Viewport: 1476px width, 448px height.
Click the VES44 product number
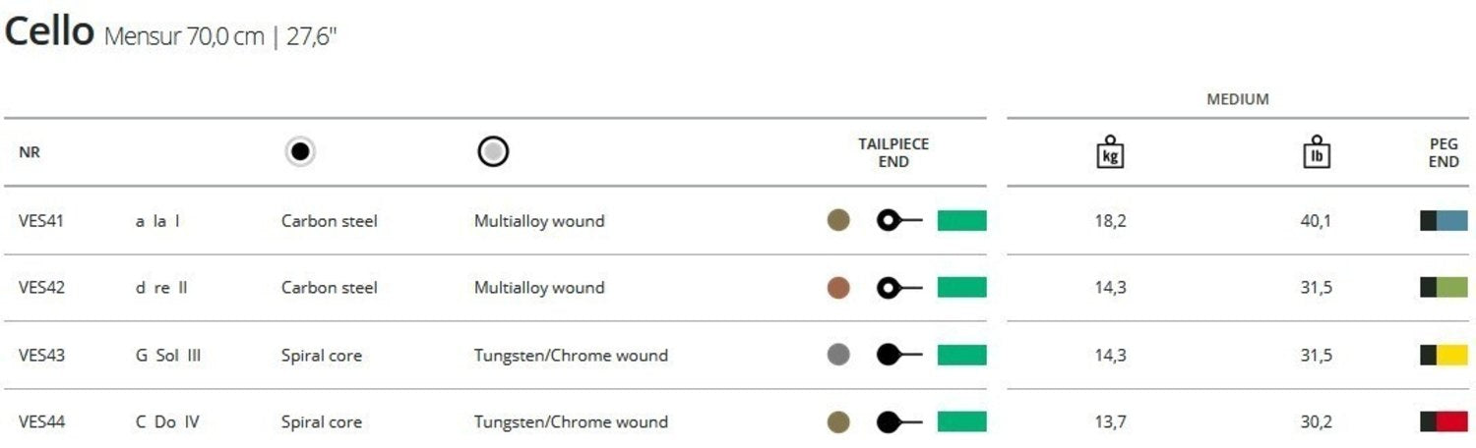pos(41,422)
